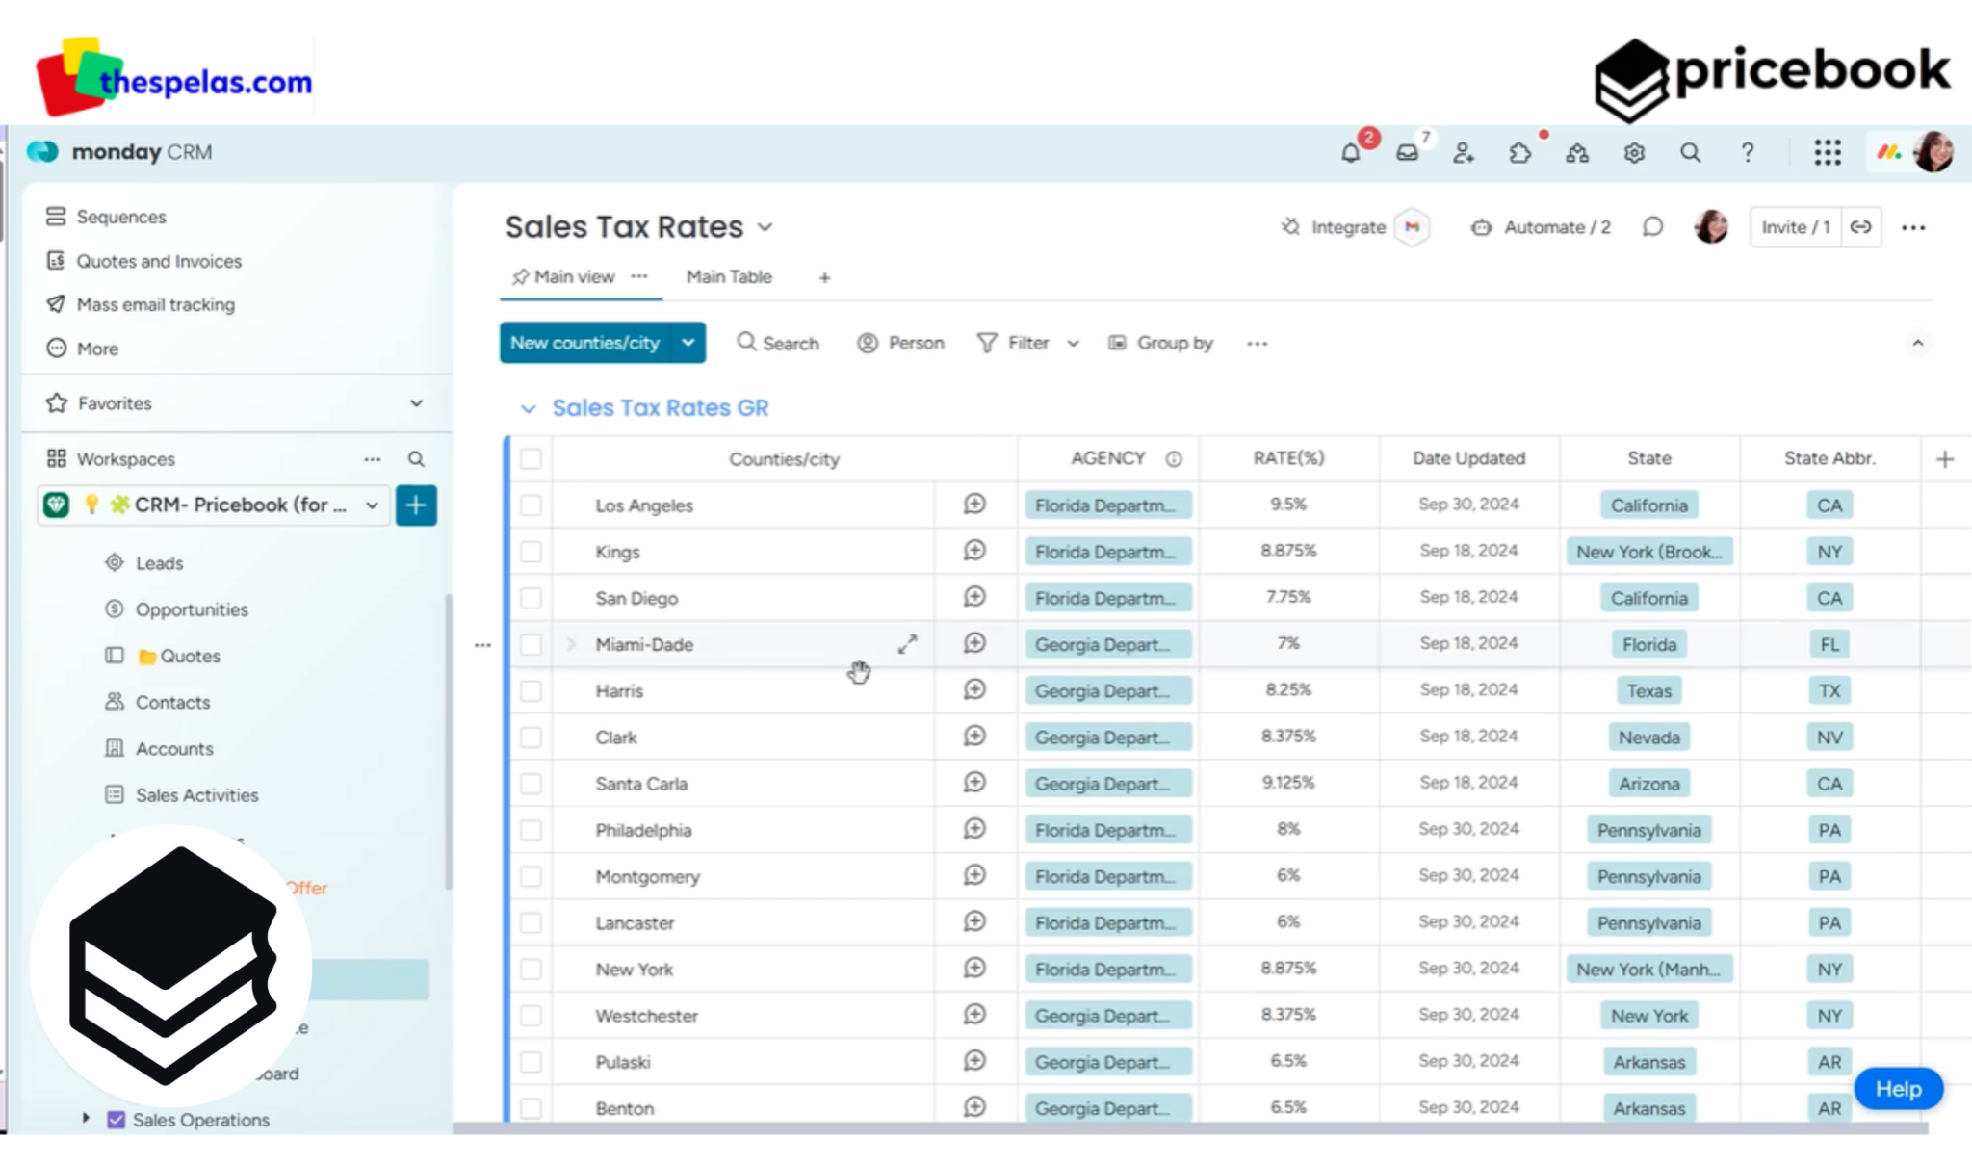Viewport: 1972px width, 1165px height.
Task: Expand the Favorites section
Action: point(416,403)
